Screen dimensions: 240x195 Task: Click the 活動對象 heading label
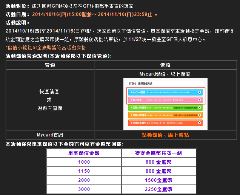point(17,6)
